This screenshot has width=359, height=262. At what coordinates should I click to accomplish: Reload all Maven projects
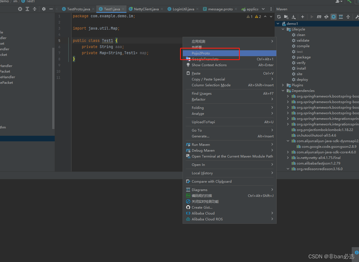click(279, 16)
